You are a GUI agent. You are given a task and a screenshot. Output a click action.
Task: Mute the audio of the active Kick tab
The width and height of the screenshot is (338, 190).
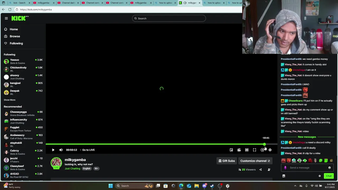[185, 3]
